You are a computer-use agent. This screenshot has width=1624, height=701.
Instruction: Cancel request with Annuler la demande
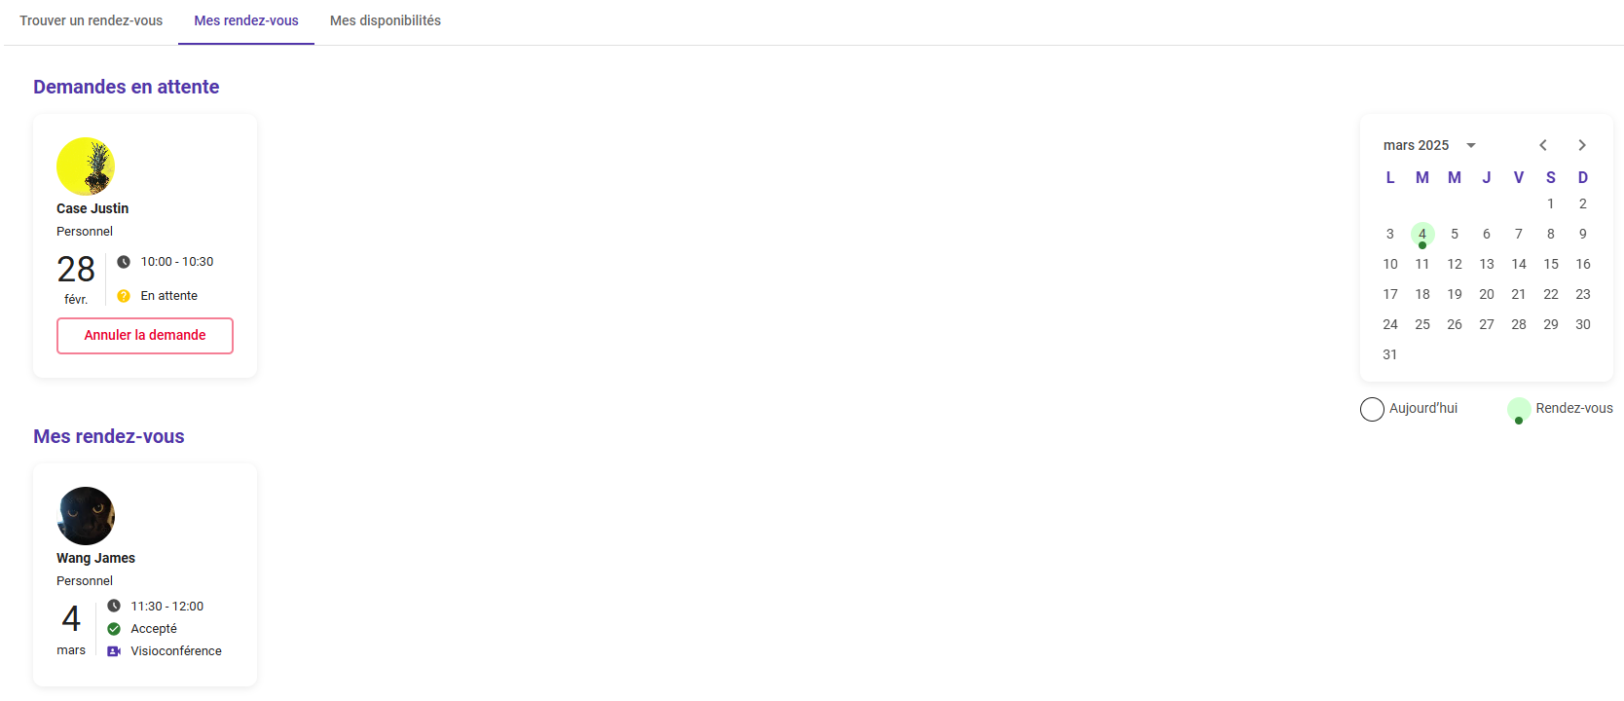coord(145,336)
